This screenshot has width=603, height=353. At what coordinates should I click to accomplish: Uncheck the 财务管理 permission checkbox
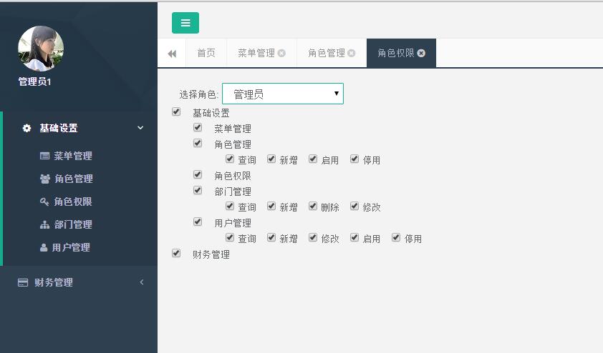(176, 253)
